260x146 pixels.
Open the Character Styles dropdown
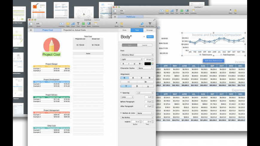[145, 68]
